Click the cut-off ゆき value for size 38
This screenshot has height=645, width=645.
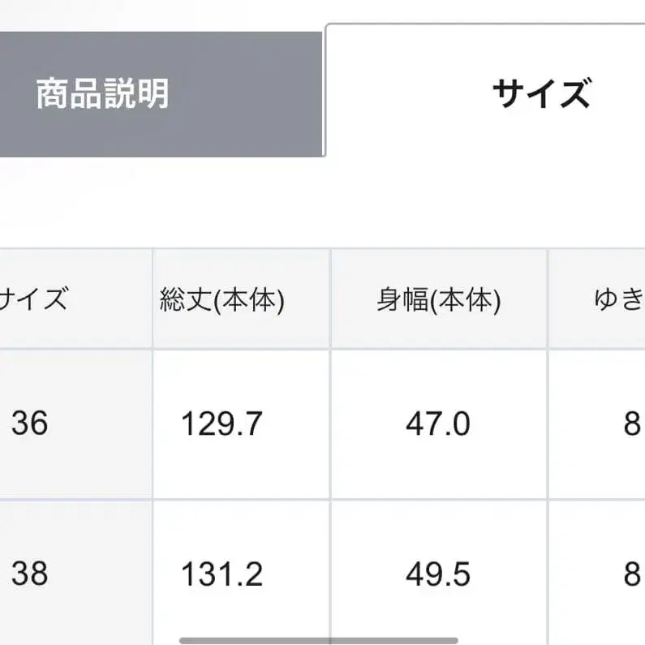tap(630, 574)
